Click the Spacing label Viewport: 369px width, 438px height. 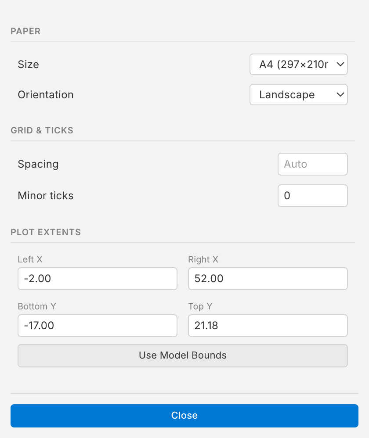tap(38, 164)
